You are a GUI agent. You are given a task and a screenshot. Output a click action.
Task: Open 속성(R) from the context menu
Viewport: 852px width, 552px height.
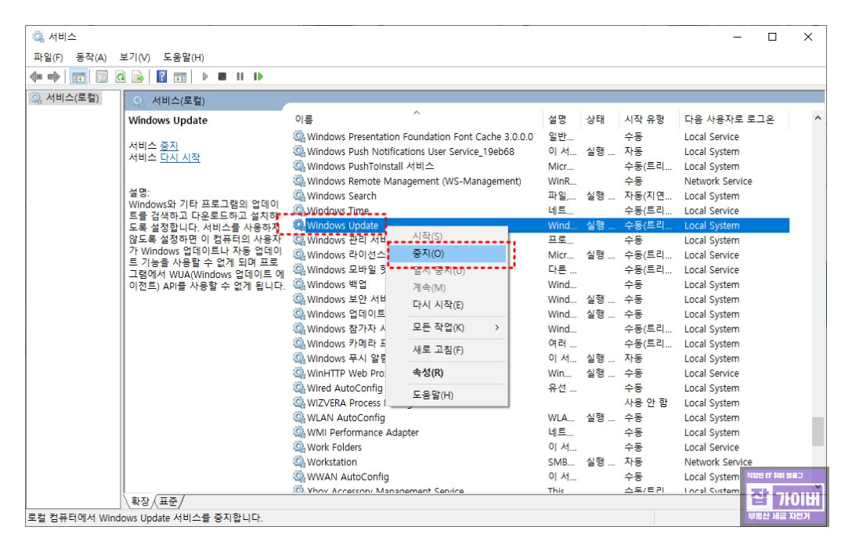pyautogui.click(x=448, y=373)
